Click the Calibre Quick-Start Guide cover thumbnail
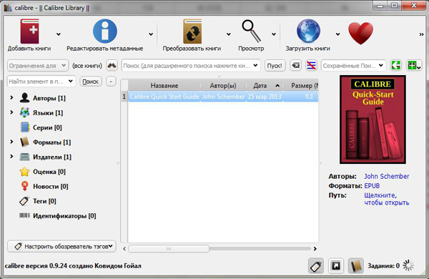Screen dimensions: 429x279 pyautogui.click(x=373, y=119)
